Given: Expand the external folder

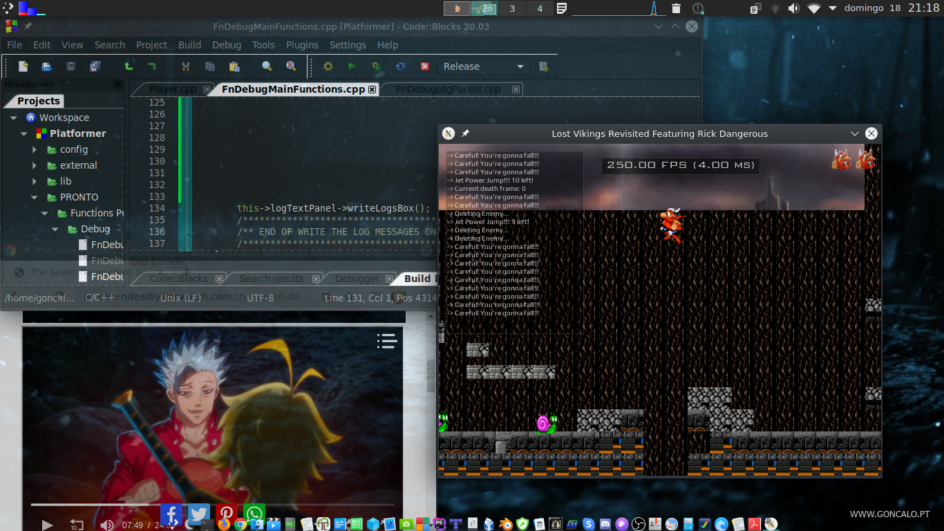Looking at the screenshot, I should point(35,165).
